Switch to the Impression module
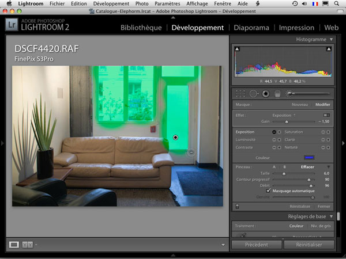This screenshot has height=259, width=346. [x=296, y=28]
